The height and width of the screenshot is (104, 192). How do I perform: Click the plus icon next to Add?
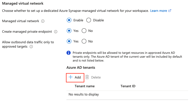(x=71, y=77)
